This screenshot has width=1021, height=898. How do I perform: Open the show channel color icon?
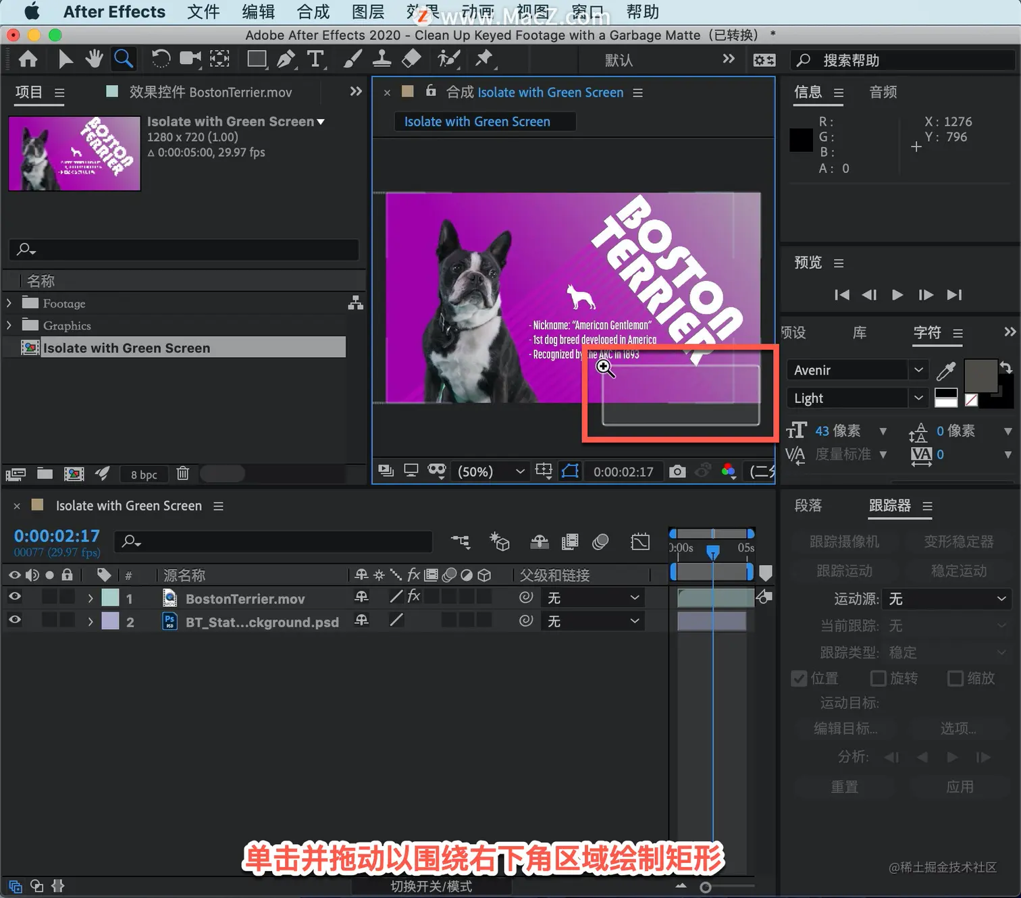tap(729, 471)
